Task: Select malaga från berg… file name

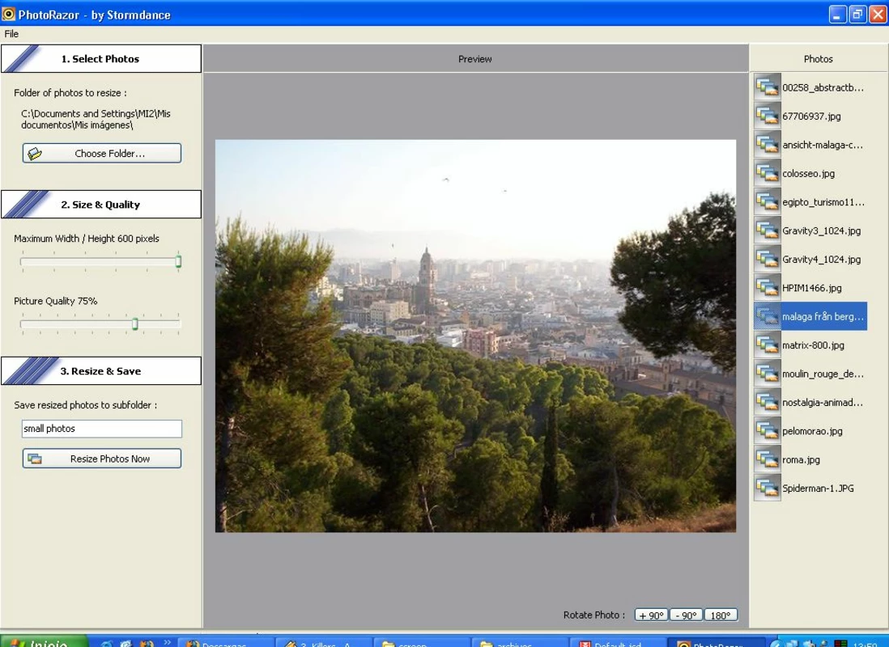Action: (x=823, y=317)
